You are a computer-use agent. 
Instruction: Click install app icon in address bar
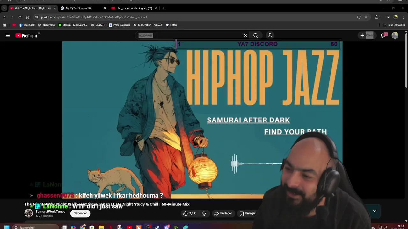tap(359, 17)
